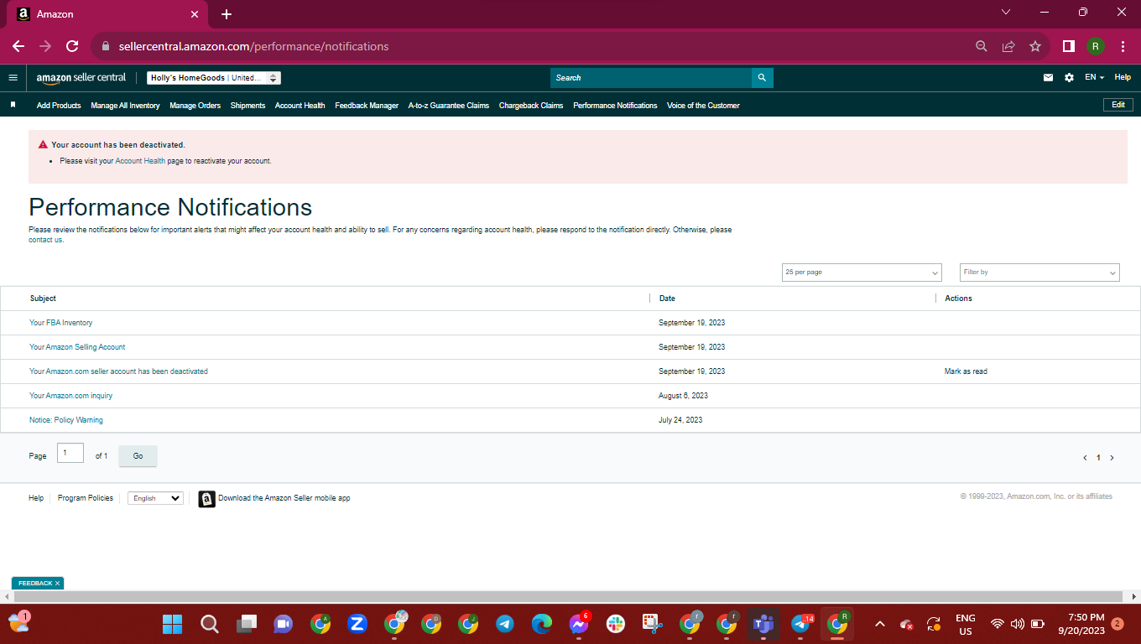Image resolution: width=1141 pixels, height=644 pixels.
Task: Follow the Account Health link in the alert
Action: coord(140,161)
